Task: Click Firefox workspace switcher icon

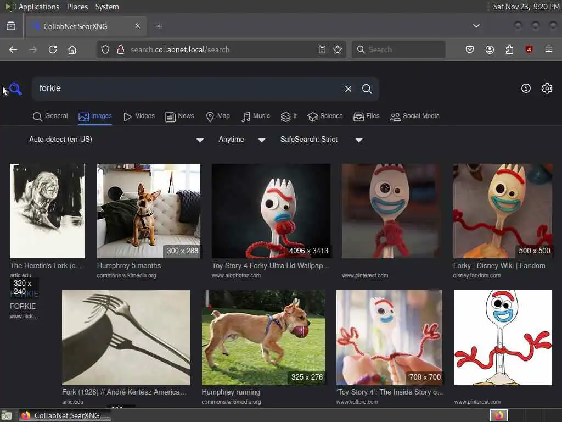Action: point(499,415)
